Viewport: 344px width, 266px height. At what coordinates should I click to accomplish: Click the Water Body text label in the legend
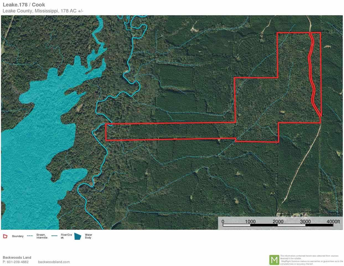(88, 236)
